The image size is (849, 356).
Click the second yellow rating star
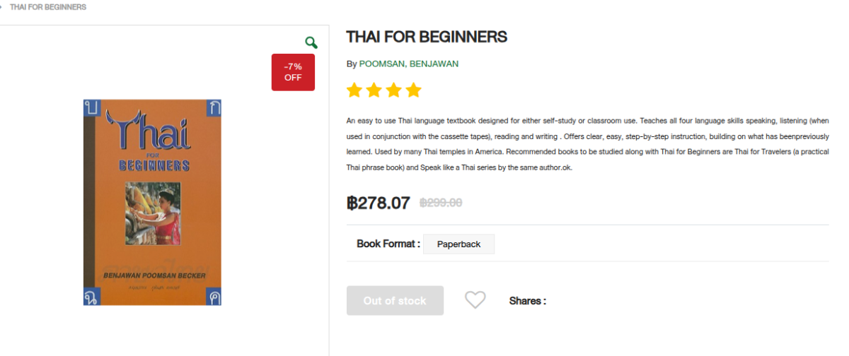374,90
